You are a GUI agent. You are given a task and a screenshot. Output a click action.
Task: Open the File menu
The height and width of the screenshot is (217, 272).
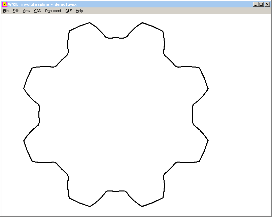[6, 11]
